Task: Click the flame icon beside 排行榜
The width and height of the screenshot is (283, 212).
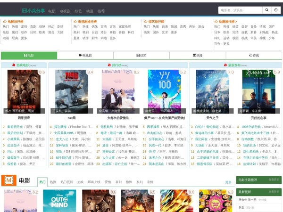Action: [x=109, y=65]
